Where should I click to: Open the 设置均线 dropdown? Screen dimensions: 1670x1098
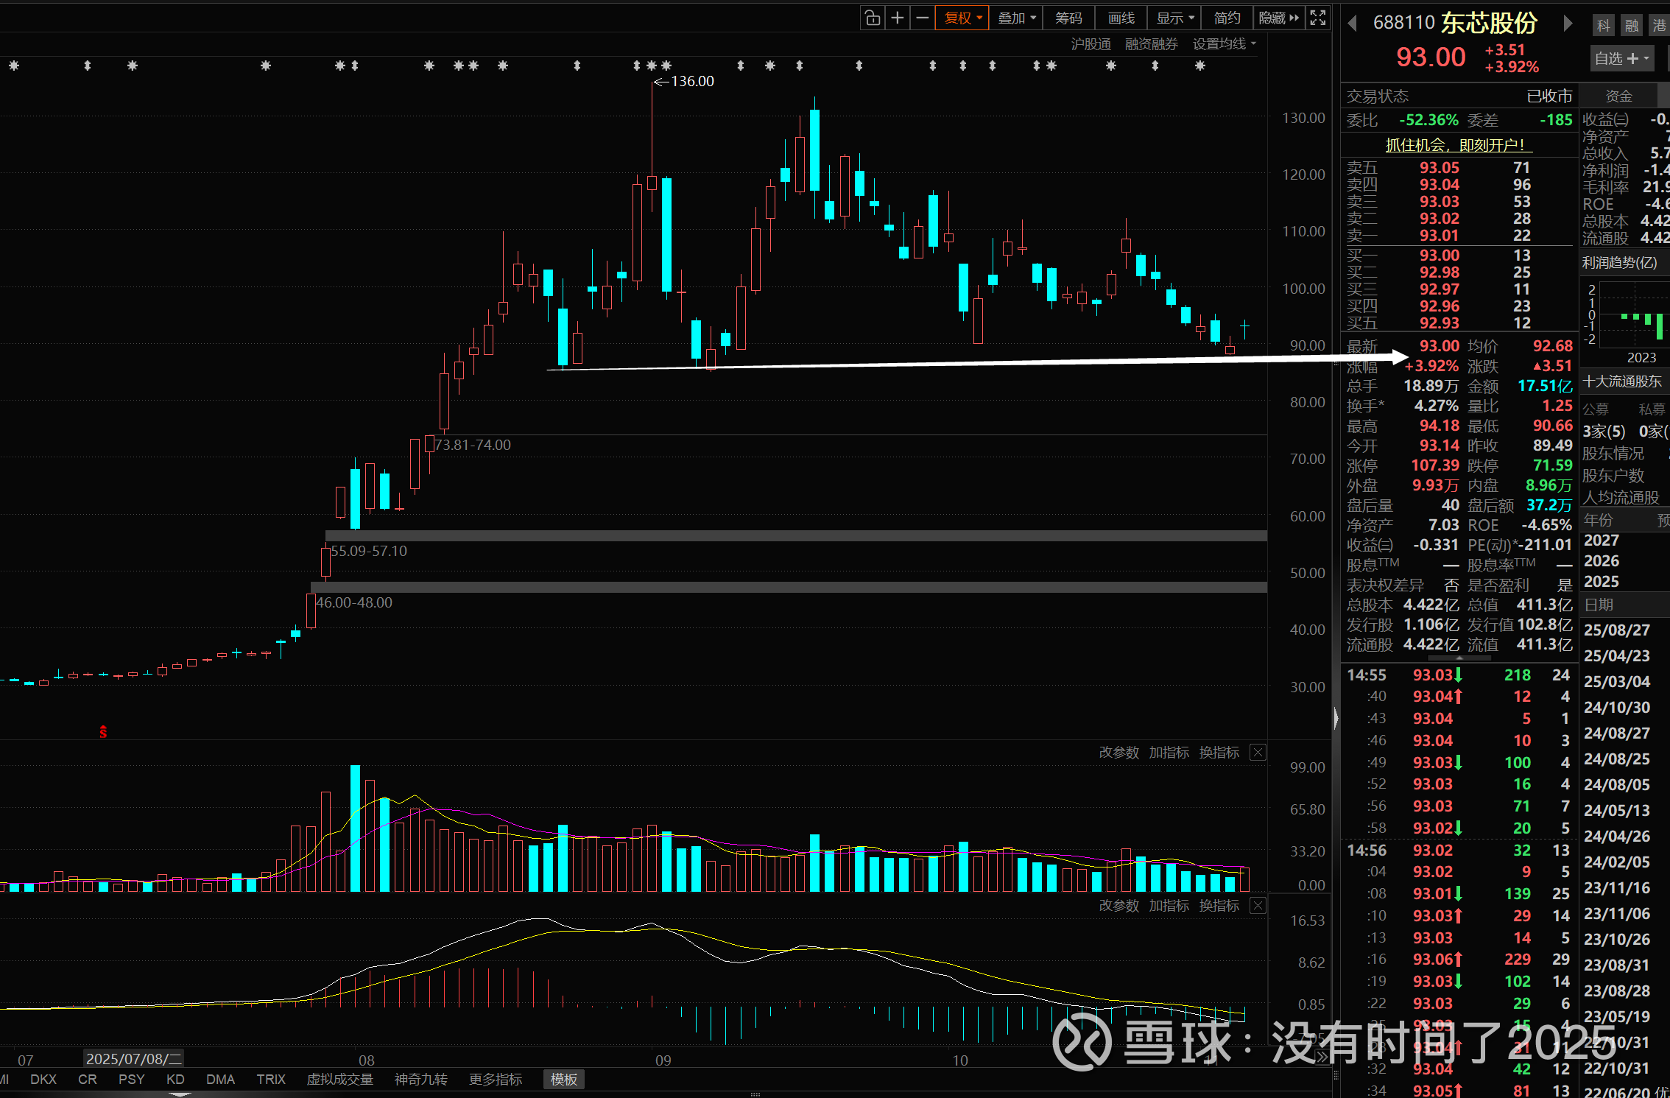pyautogui.click(x=1224, y=44)
